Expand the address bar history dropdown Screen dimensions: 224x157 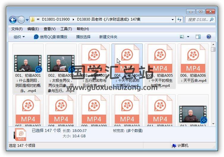click(x=173, y=20)
